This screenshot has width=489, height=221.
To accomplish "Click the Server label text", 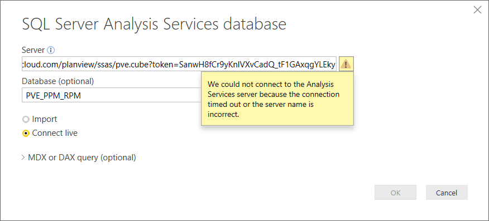I will point(33,50).
